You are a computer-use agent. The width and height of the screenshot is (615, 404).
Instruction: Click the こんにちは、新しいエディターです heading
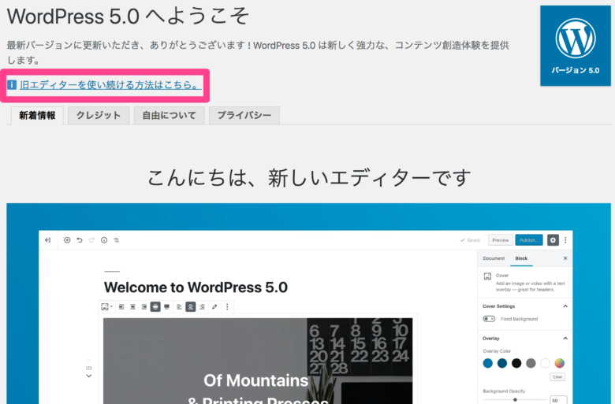coord(308,177)
